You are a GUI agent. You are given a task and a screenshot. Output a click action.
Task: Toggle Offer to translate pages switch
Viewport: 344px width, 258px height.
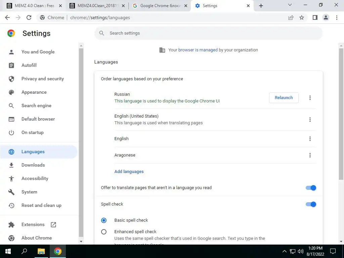311,188
